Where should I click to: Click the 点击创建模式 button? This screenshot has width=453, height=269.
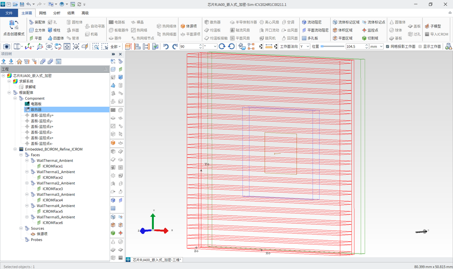pyautogui.click(x=14, y=28)
